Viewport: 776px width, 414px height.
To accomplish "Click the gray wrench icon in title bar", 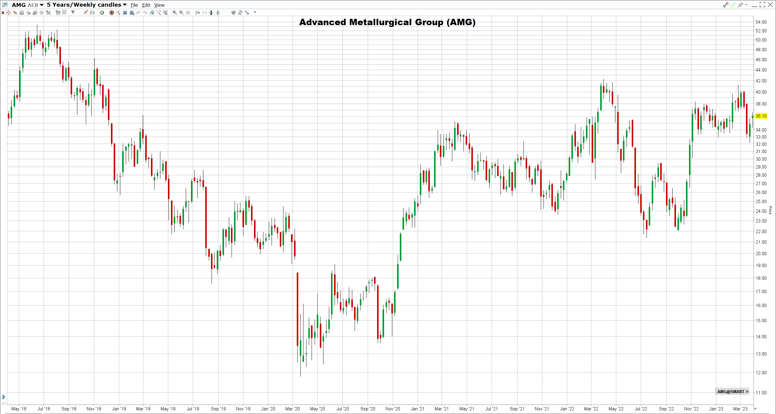I will click(725, 5).
